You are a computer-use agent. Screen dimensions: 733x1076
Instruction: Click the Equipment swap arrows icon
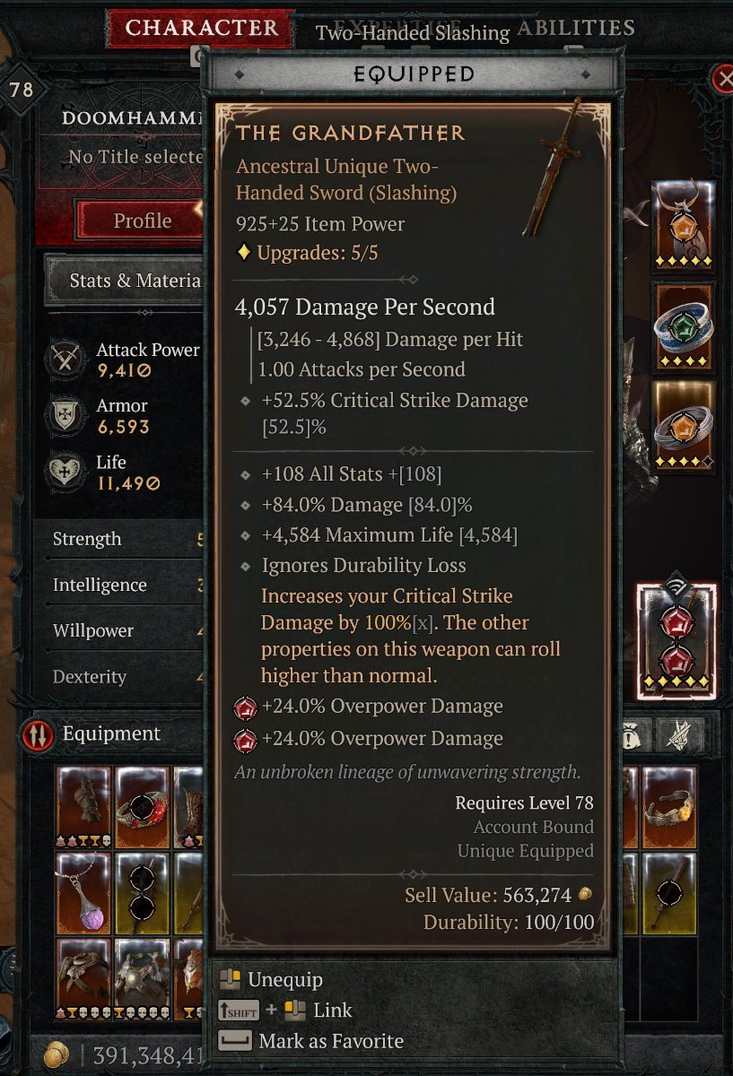[x=38, y=735]
